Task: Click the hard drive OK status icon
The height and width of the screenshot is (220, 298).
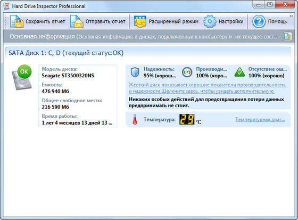Action: [22, 77]
